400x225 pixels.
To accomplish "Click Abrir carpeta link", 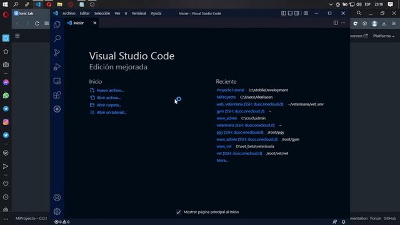I will [109, 105].
